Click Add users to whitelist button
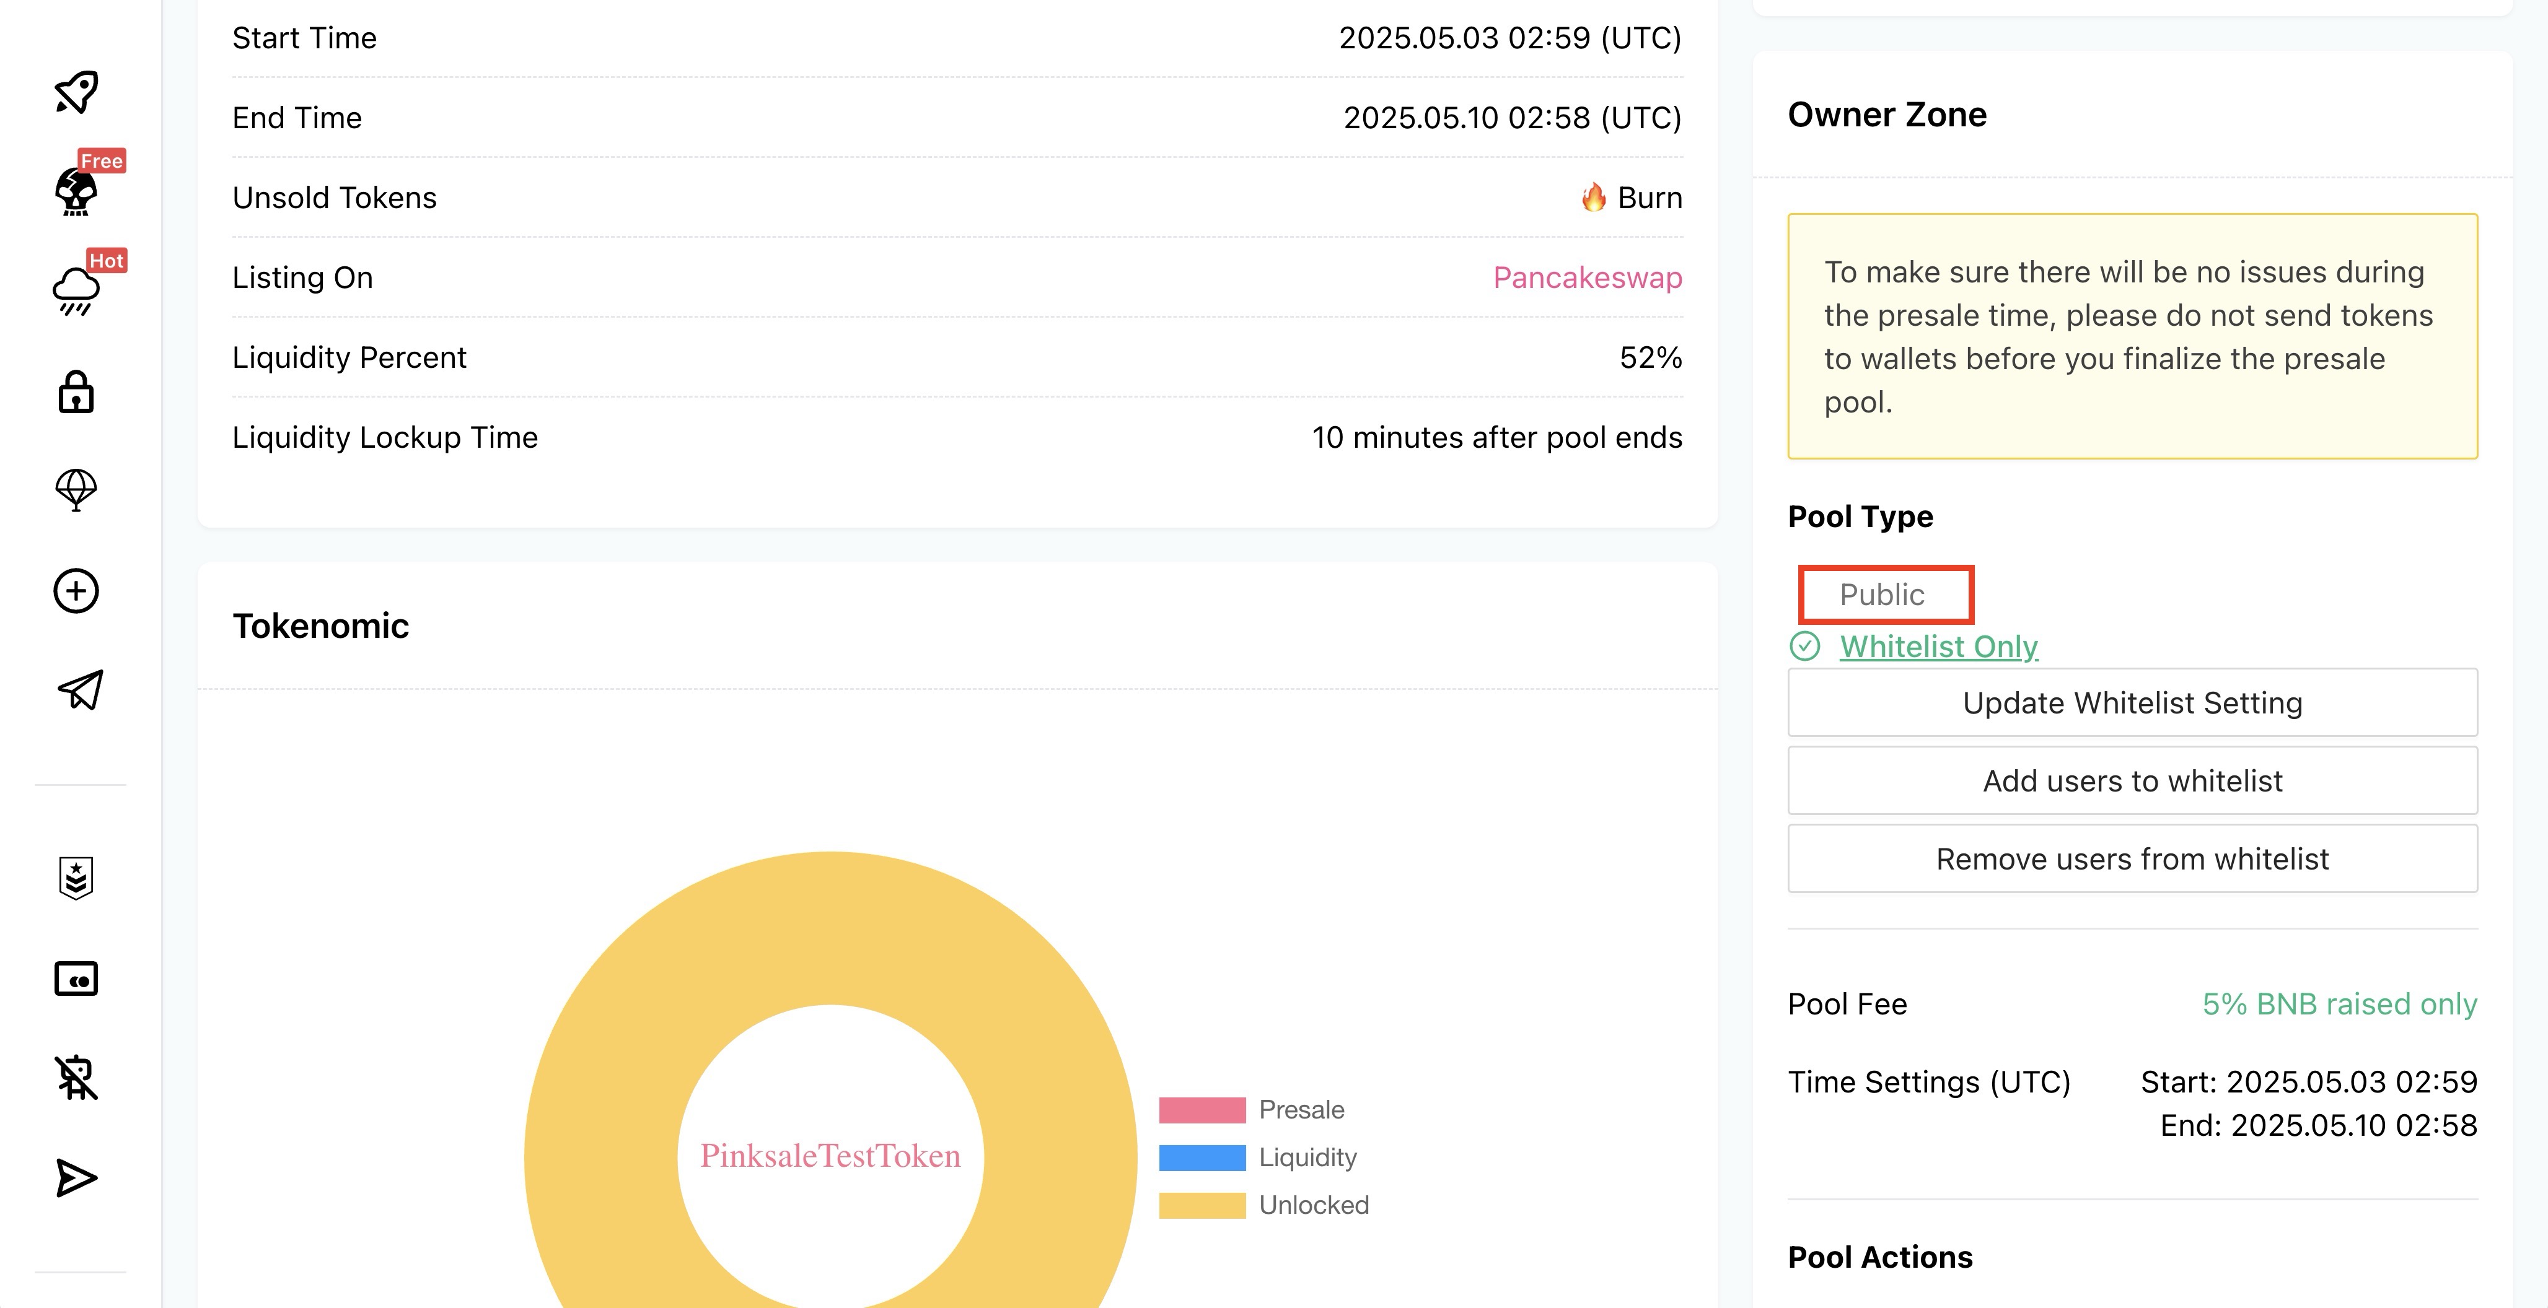Viewport: 2548px width, 1308px height. (x=2133, y=781)
